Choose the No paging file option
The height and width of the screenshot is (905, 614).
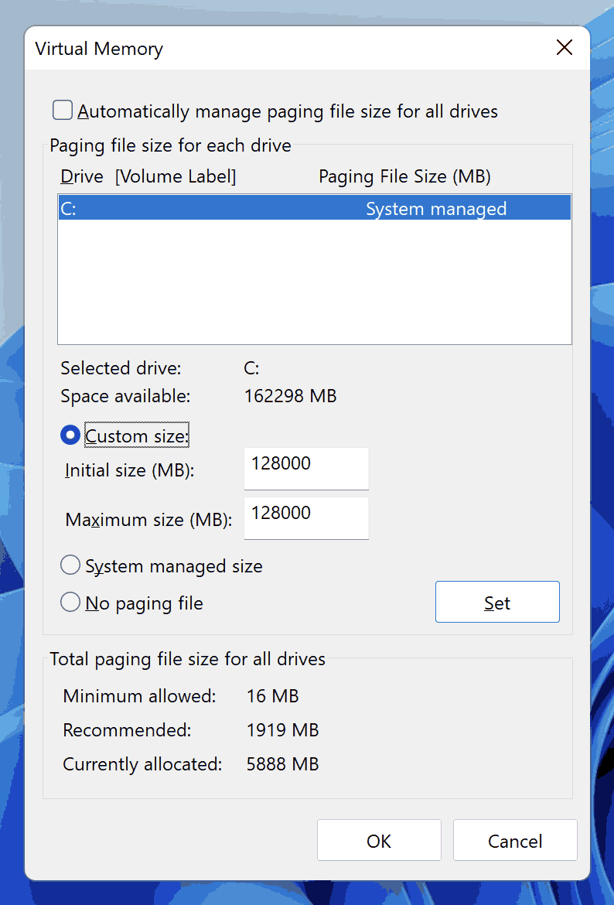coord(70,603)
